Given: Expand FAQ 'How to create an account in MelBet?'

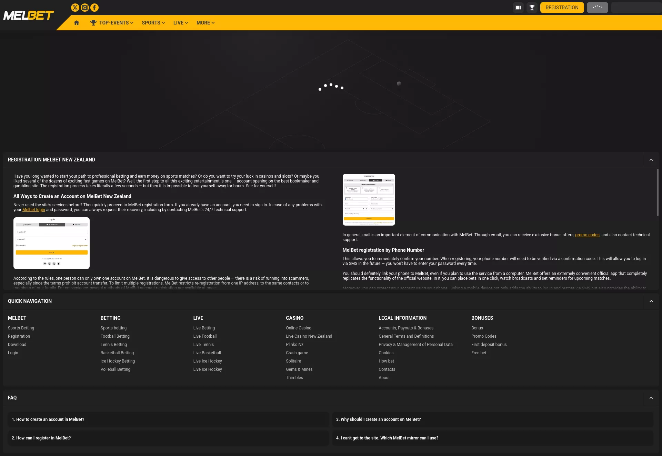Looking at the screenshot, I should tap(168, 419).
